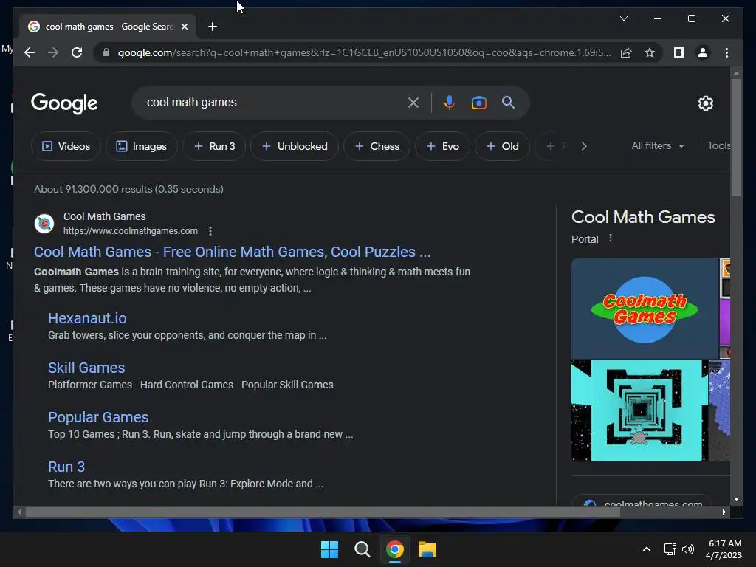Close the cool math games tab
The width and height of the screenshot is (756, 567).
[184, 27]
